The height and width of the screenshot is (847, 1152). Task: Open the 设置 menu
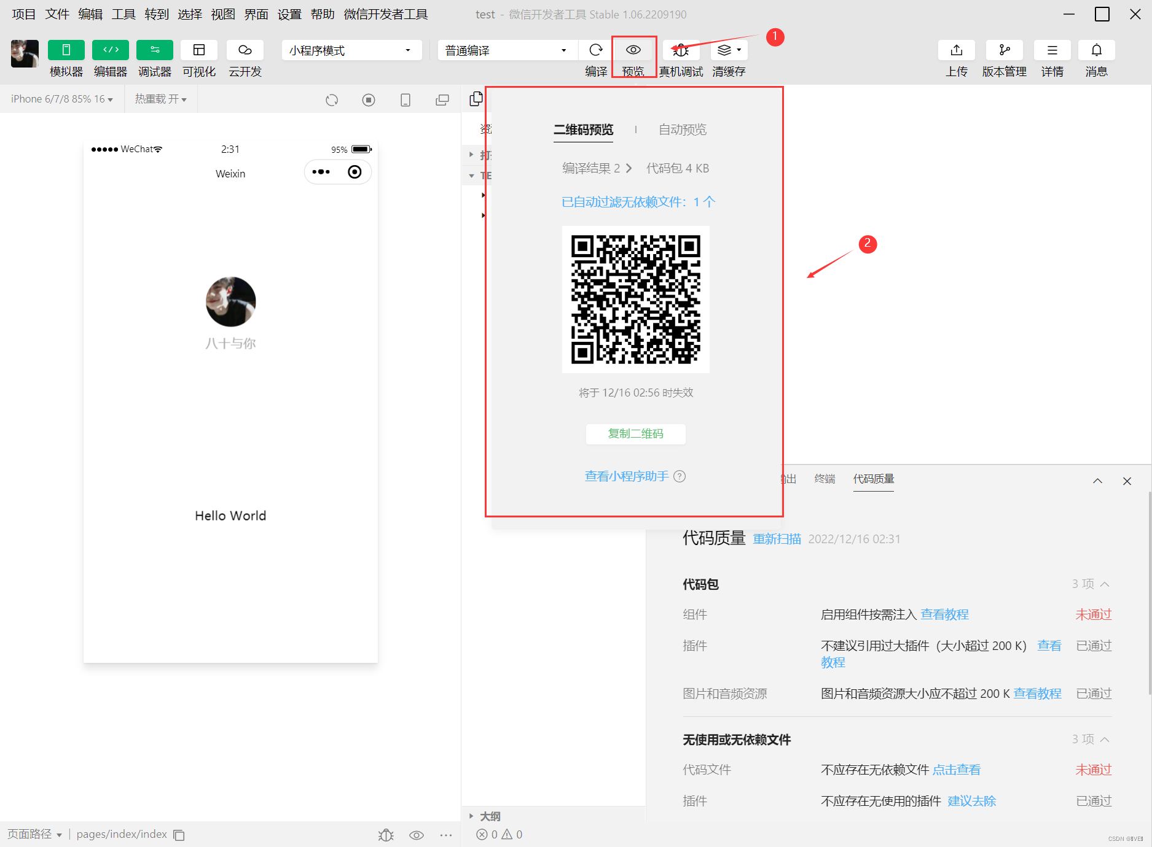289,14
